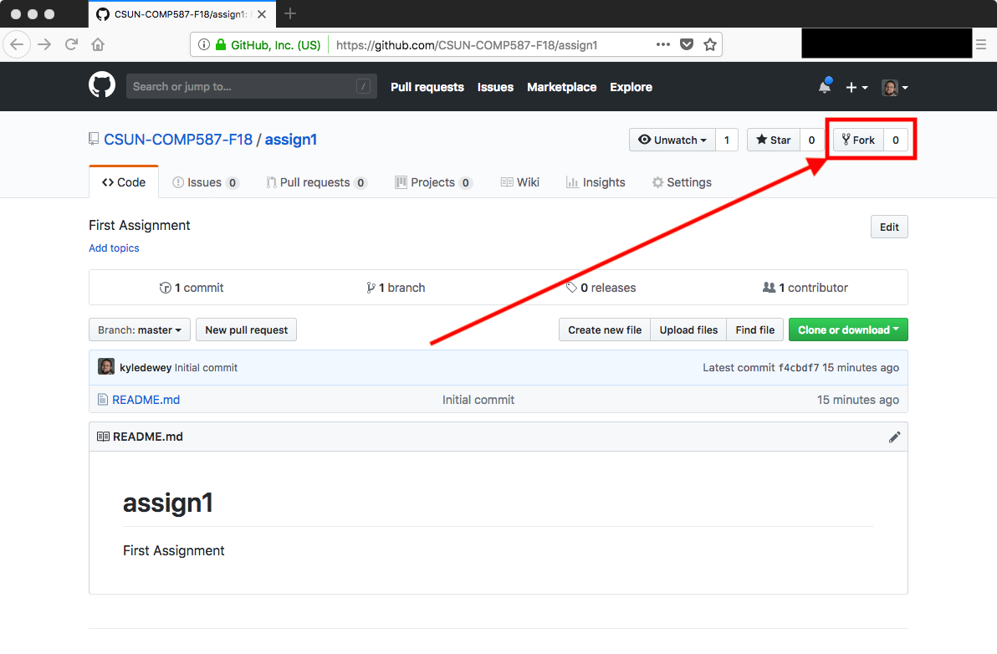Fork the repository
Viewport: 997px width, 654px height.
tap(858, 140)
